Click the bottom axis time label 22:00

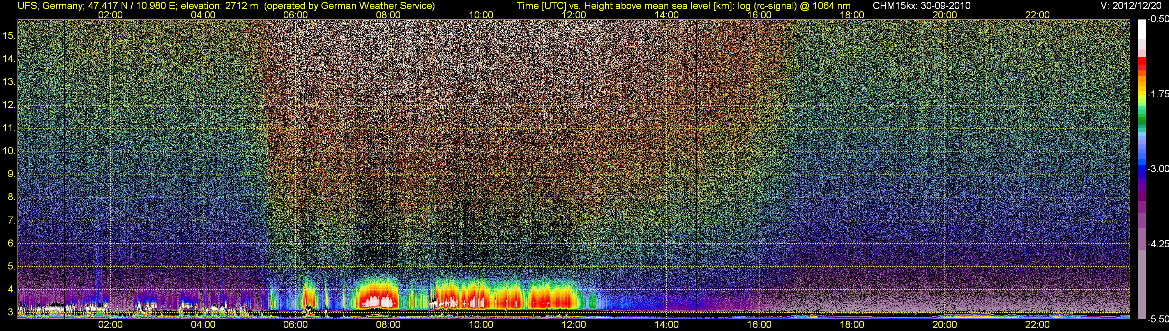1037,325
